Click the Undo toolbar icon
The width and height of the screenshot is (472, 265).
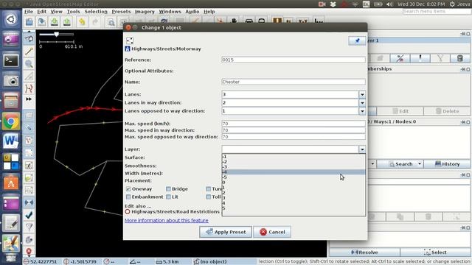[x=82, y=21]
